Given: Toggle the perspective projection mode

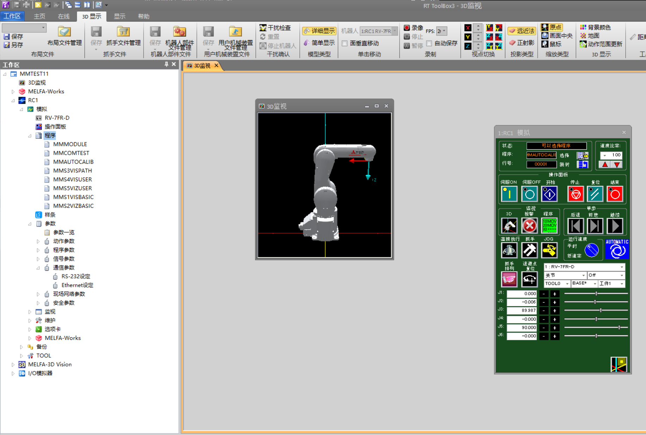Looking at the screenshot, I should coord(521,31).
